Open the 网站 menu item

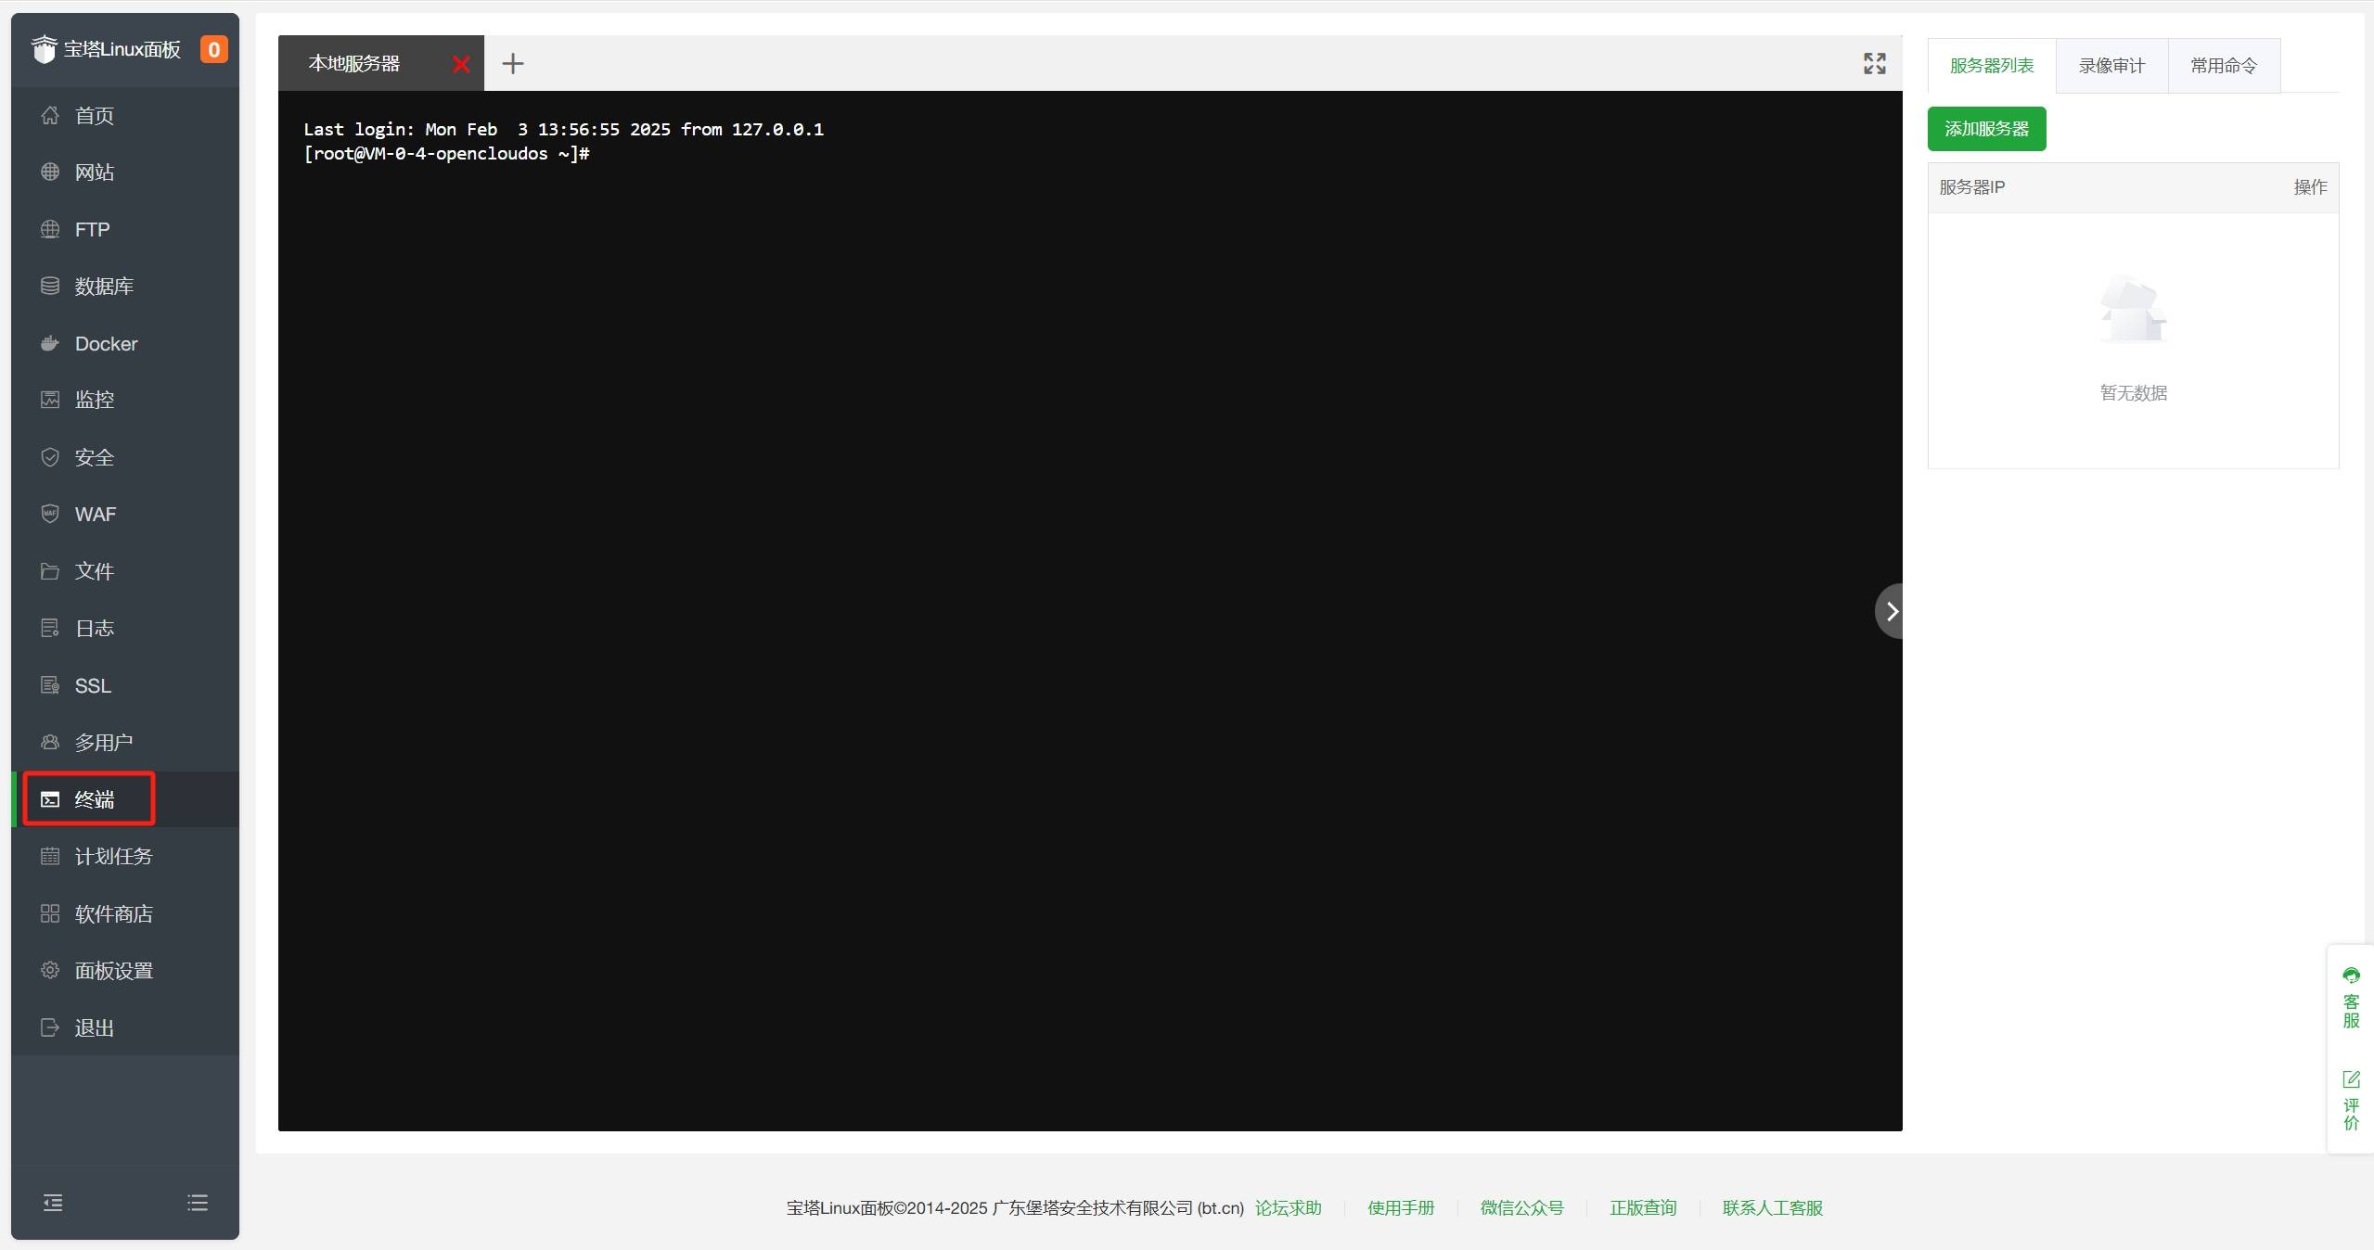pyautogui.click(x=125, y=172)
